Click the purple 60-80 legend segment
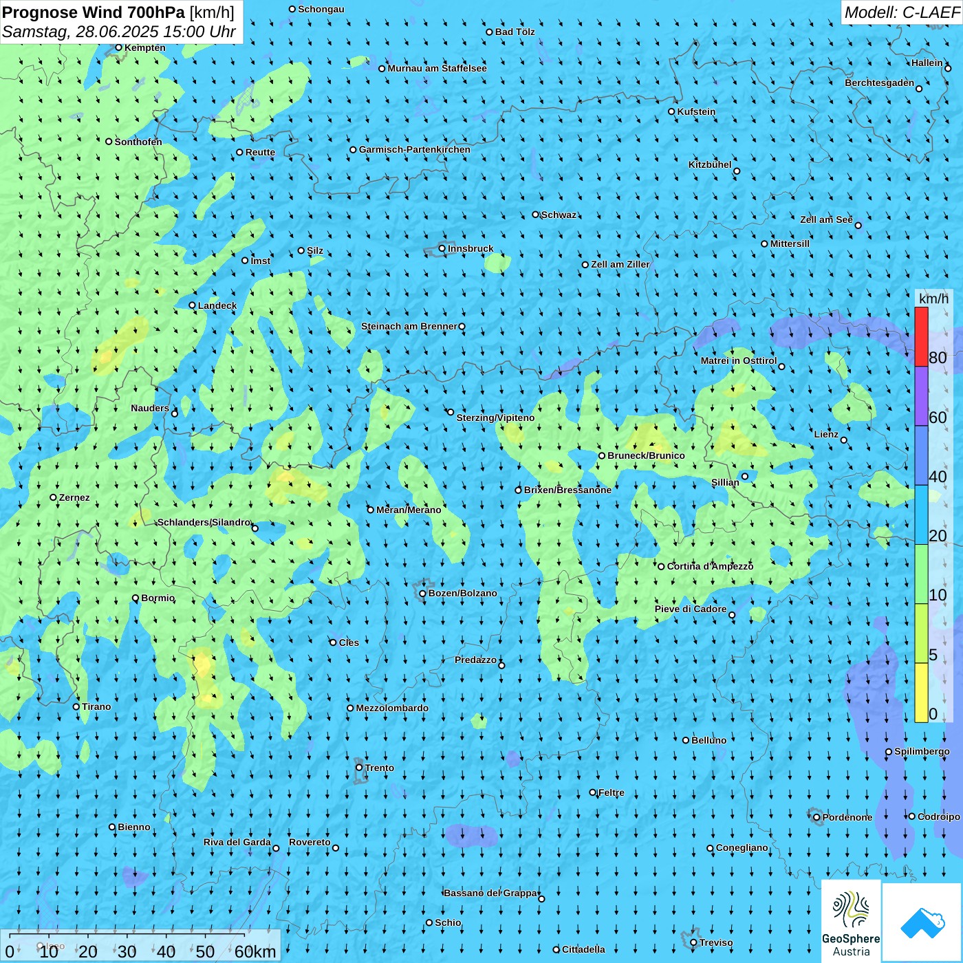963x963 pixels. point(921,396)
